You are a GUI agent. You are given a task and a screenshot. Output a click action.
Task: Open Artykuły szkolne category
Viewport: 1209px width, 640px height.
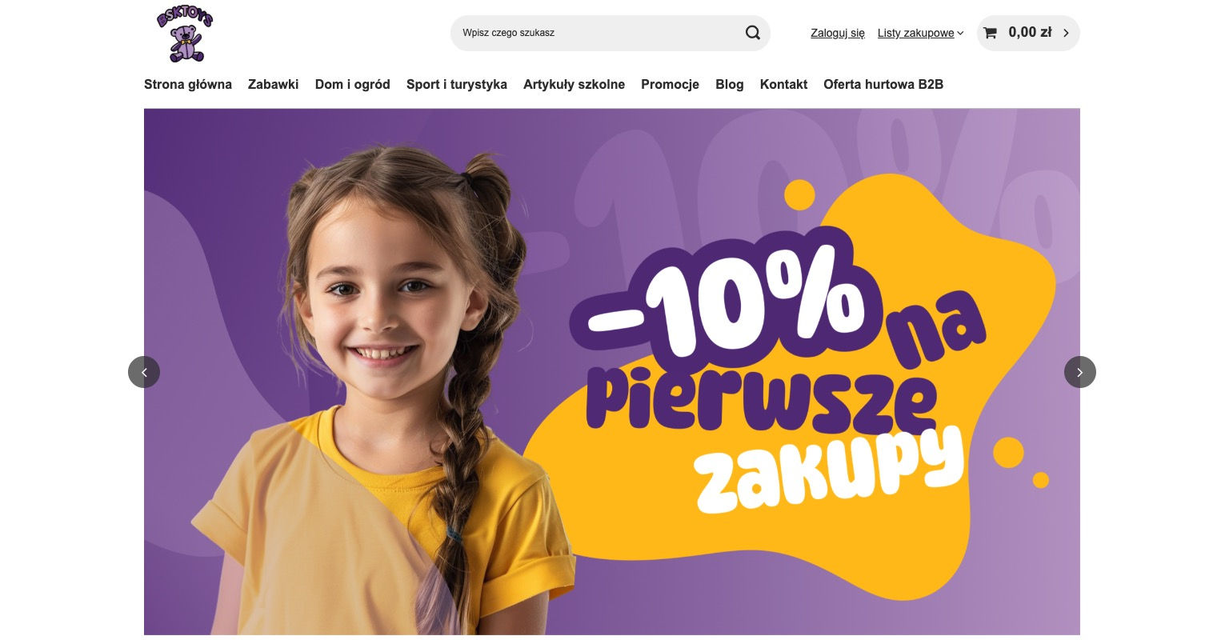click(x=574, y=84)
